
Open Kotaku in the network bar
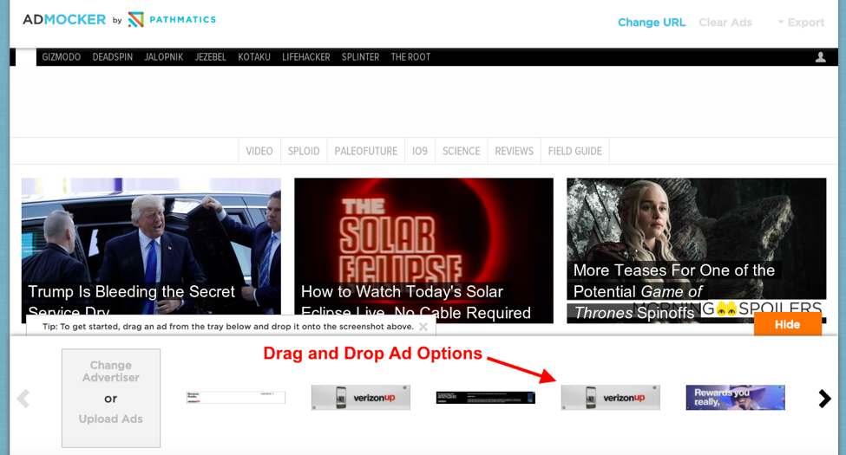tap(254, 57)
